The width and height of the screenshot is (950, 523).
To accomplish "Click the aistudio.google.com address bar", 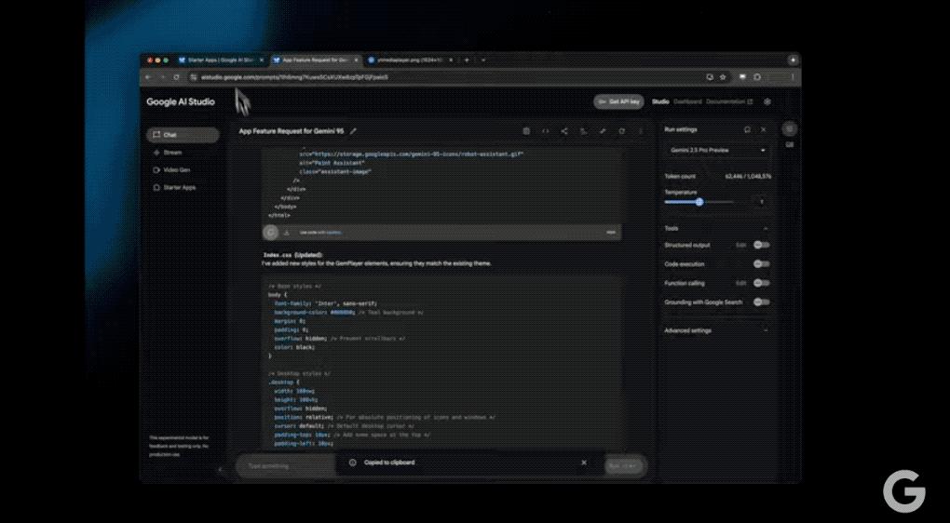I will (x=294, y=77).
